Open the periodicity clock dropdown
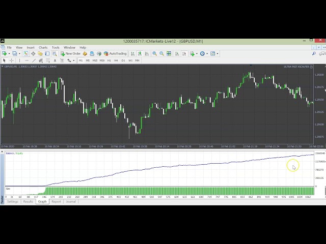This screenshot has height=244, width=326. click(x=206, y=53)
